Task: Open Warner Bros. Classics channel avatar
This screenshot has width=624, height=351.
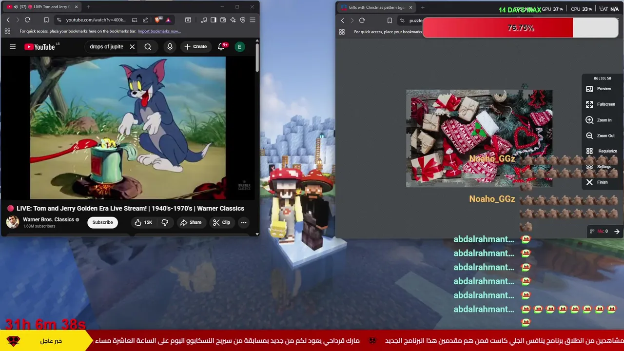Action: (x=13, y=222)
